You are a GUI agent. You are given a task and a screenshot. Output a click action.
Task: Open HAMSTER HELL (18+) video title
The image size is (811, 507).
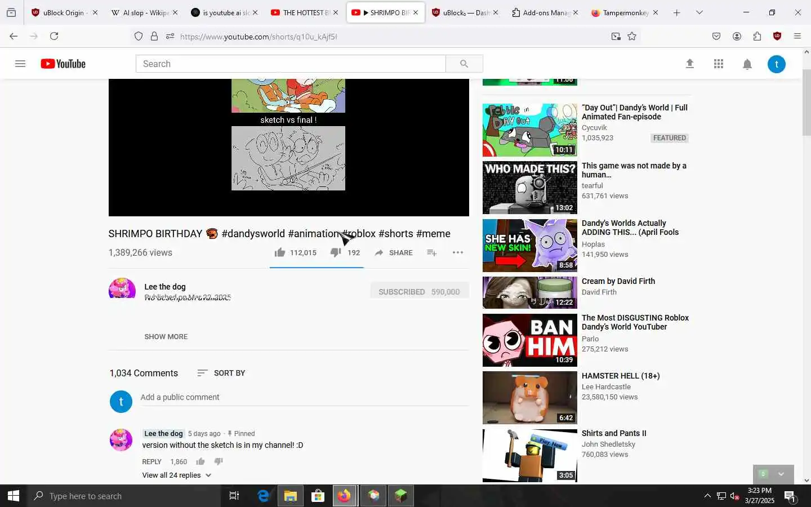point(621,376)
